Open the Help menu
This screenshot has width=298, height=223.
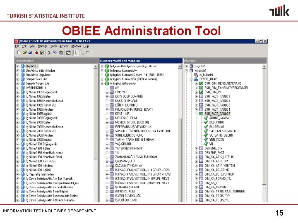coord(86,46)
